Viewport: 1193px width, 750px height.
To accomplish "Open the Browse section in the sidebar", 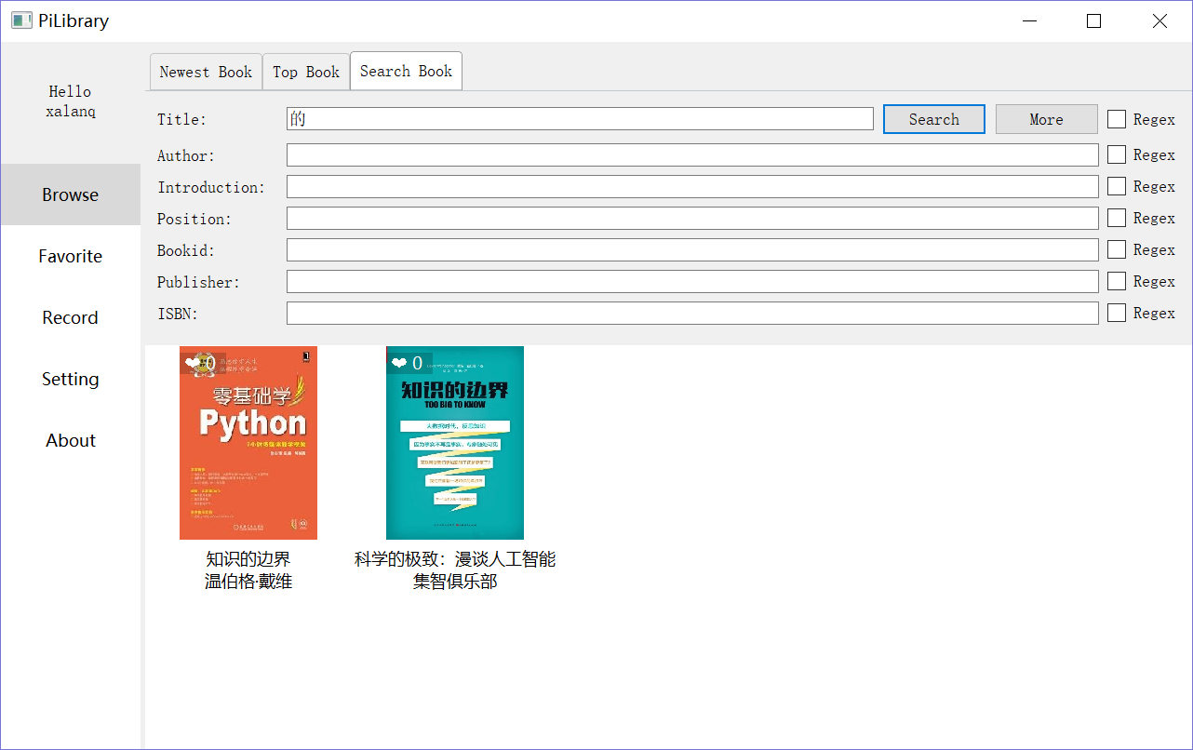I will click(x=71, y=194).
